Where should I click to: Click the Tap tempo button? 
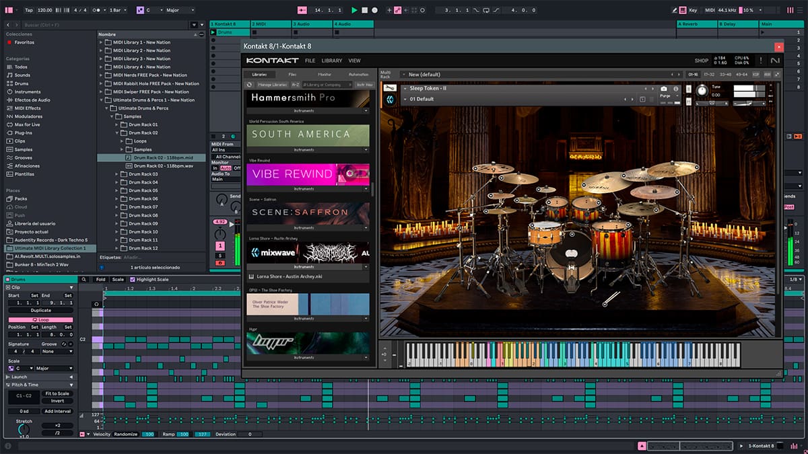pyautogui.click(x=28, y=10)
